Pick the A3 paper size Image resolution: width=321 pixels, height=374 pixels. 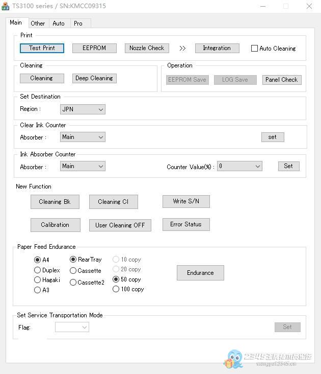(38, 290)
